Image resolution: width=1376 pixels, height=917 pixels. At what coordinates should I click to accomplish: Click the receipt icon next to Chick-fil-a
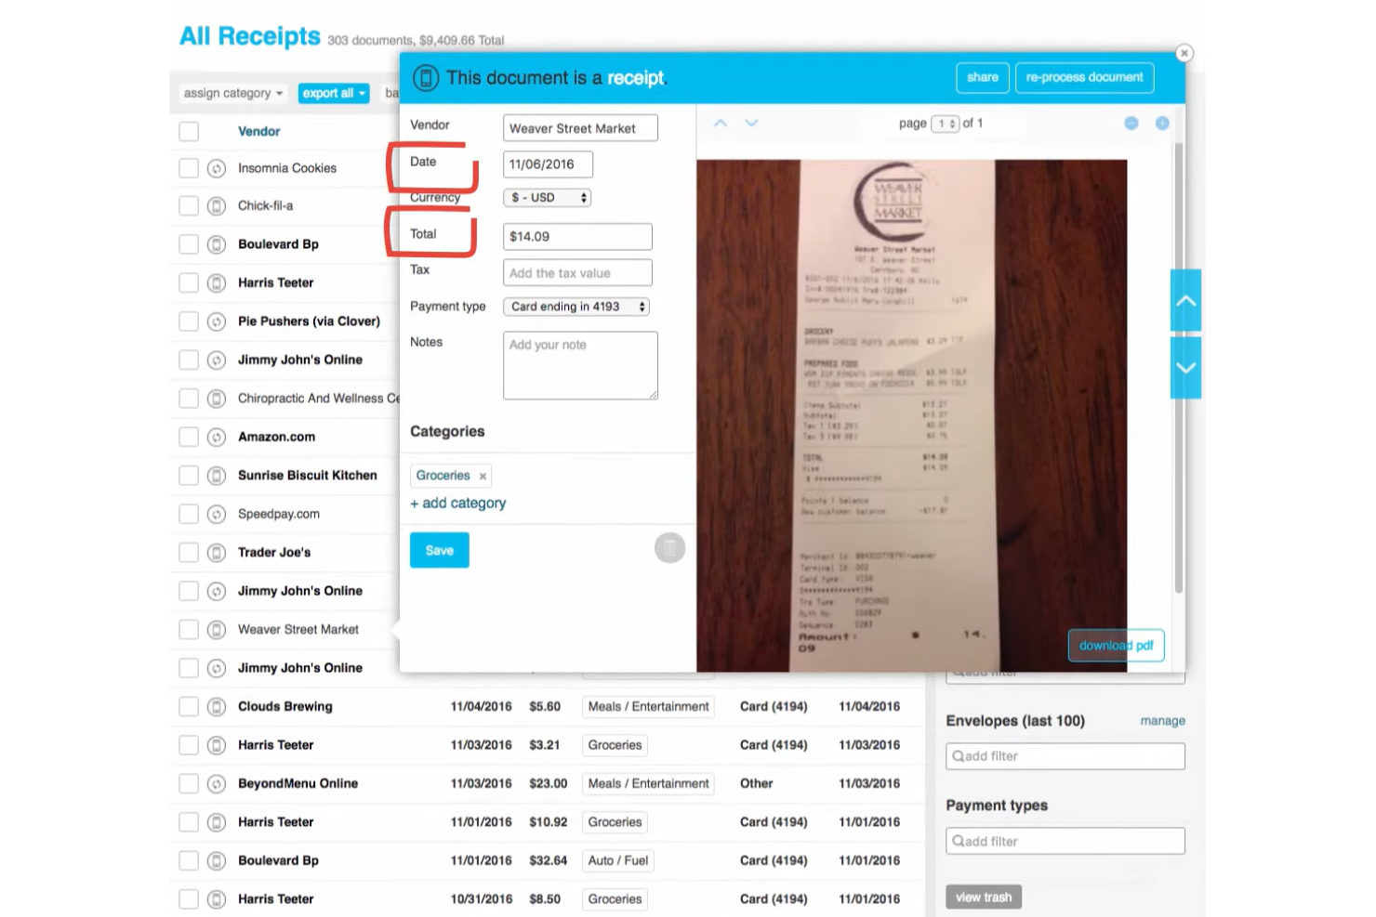point(216,205)
